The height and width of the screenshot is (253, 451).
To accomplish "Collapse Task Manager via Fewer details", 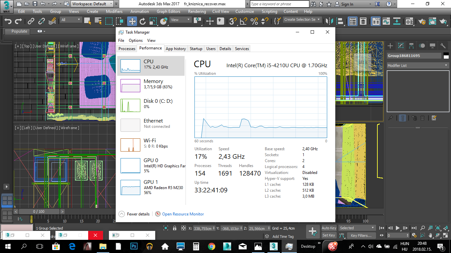I will pyautogui.click(x=134, y=214).
